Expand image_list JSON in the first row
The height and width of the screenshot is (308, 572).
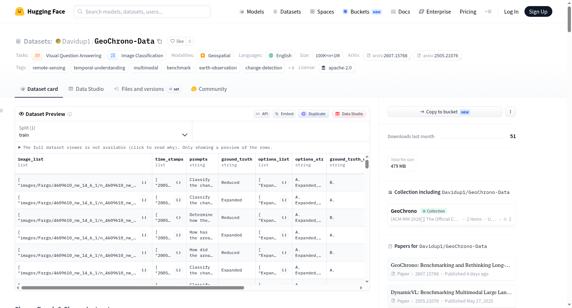point(144,182)
